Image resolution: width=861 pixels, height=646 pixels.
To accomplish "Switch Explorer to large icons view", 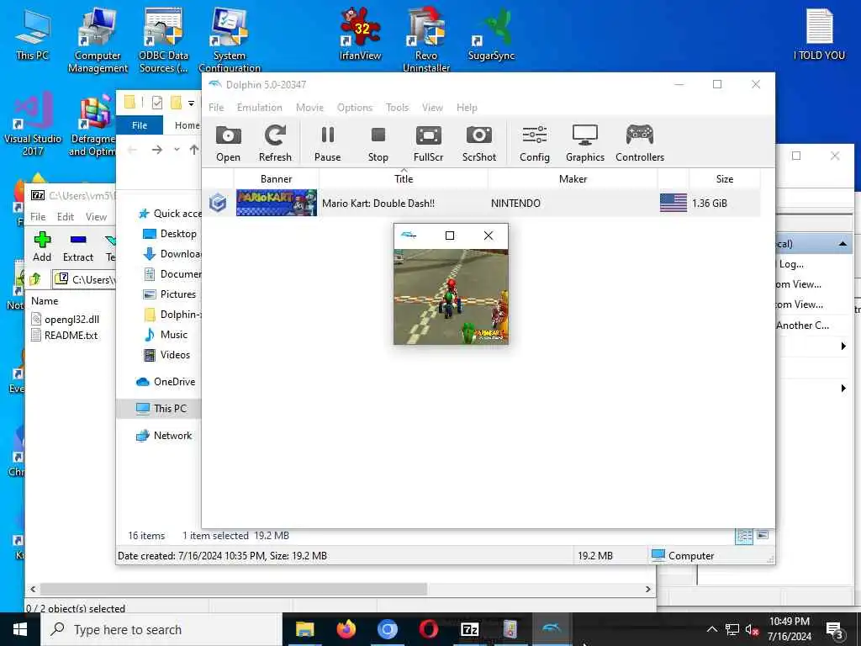I will [x=762, y=535].
